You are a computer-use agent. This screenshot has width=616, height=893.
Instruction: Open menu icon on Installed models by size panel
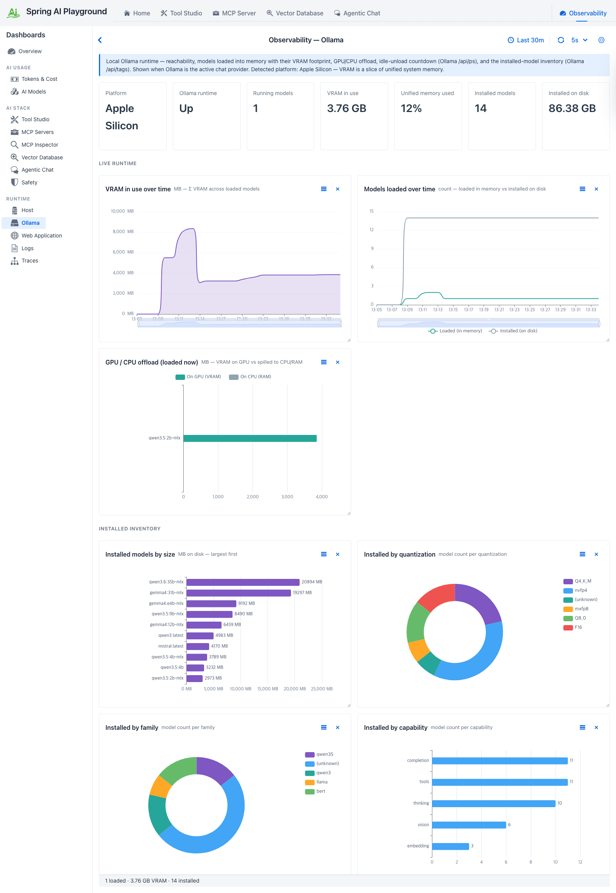point(324,555)
